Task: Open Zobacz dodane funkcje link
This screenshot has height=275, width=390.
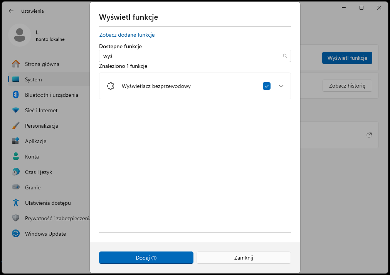Action: pos(127,35)
